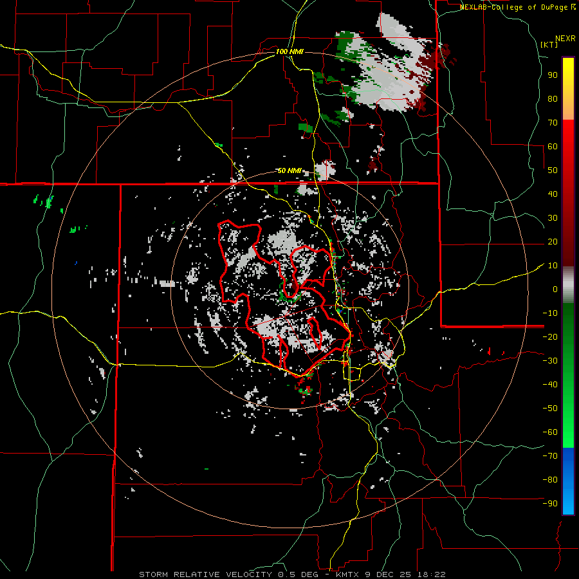Click the 50 NMI range ring label
This screenshot has width=579, height=579.
(x=289, y=170)
